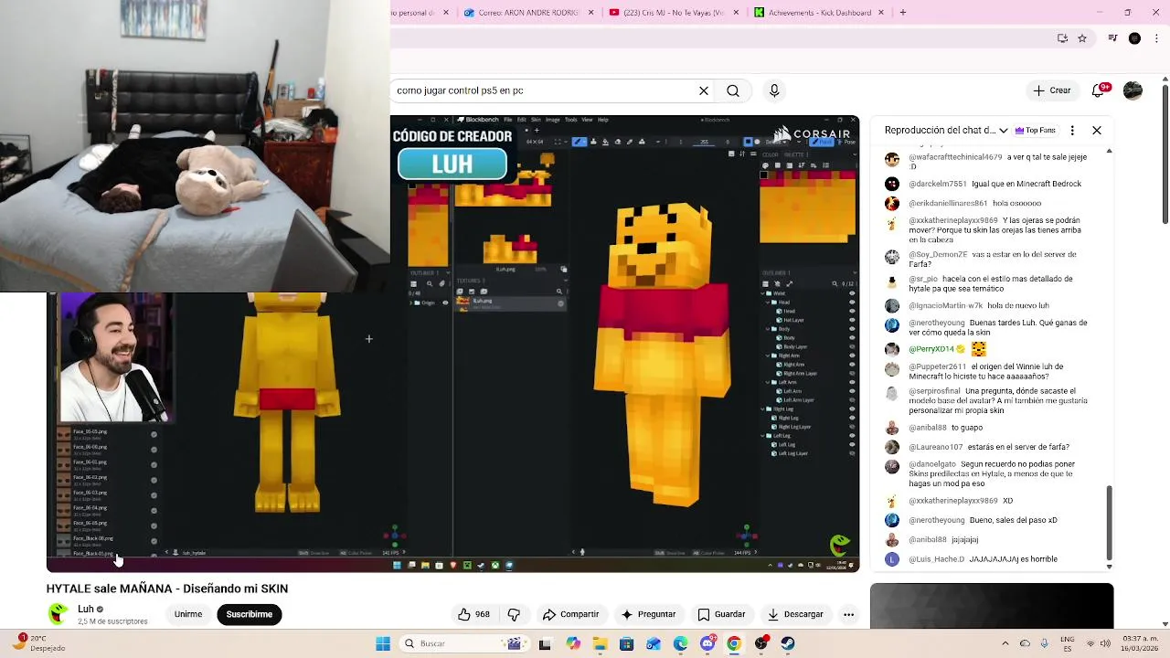Collapse Head group in Blockbench outliner
The width and height of the screenshot is (1170, 658).
769,302
